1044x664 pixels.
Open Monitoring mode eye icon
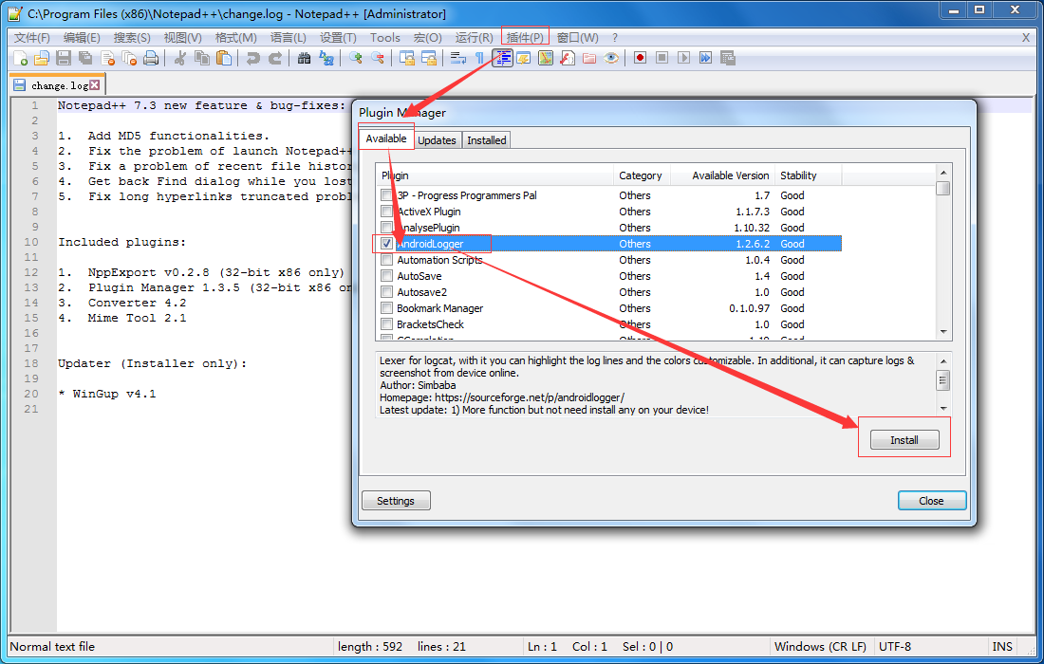[x=611, y=58]
